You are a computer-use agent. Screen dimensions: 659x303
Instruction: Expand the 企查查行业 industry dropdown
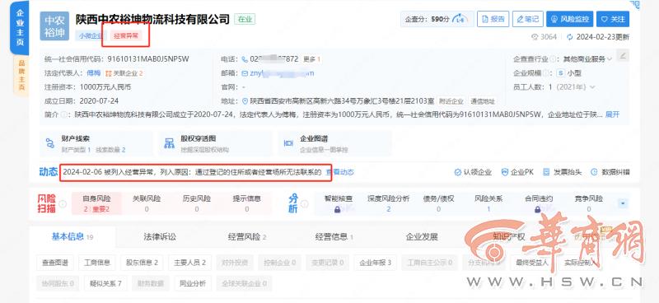coord(610,59)
